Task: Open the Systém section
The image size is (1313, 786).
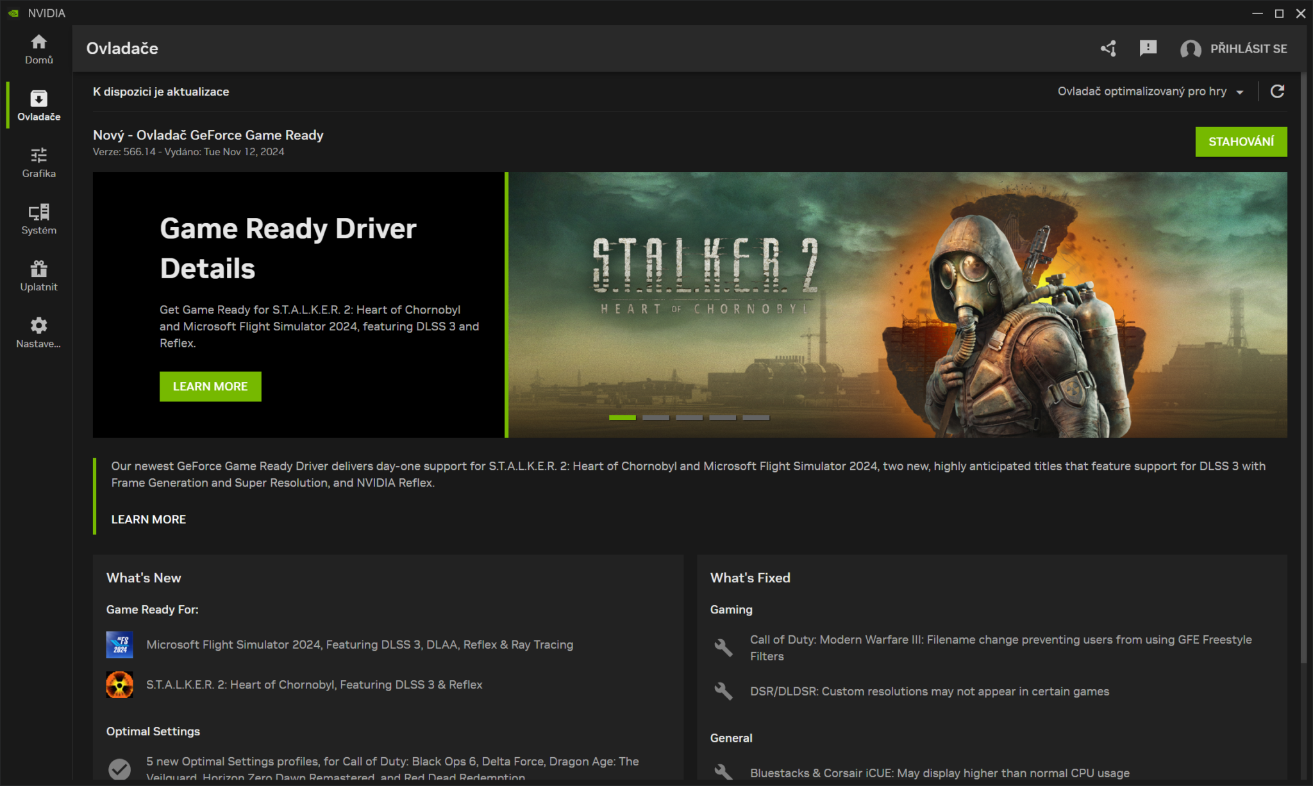Action: [x=38, y=219]
